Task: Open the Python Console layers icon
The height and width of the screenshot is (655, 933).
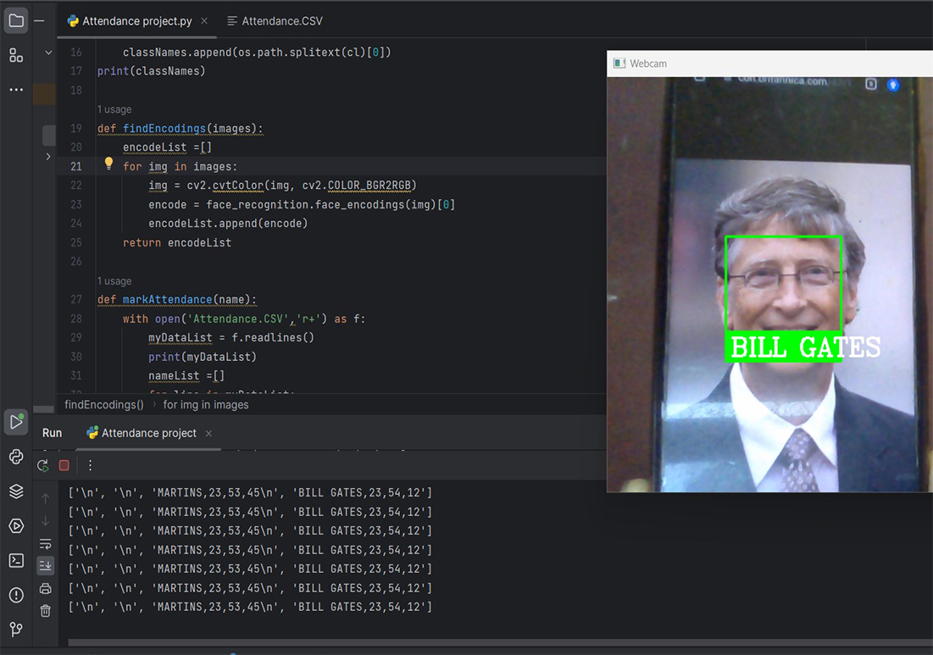Action: pyautogui.click(x=16, y=491)
